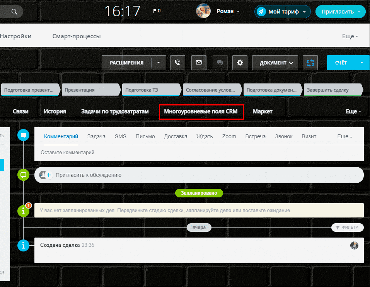
Task: Click the blue info icon near Создана сделка
Action: pyautogui.click(x=23, y=245)
